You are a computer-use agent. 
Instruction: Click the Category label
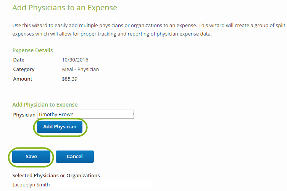coord(24,70)
